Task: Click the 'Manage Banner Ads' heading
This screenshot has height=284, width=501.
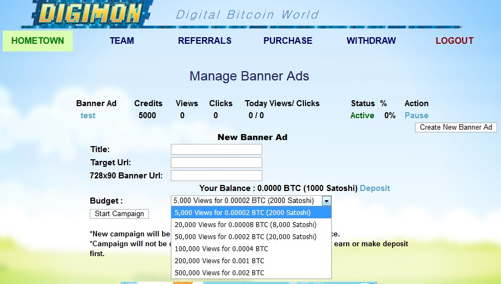Action: pyautogui.click(x=249, y=77)
